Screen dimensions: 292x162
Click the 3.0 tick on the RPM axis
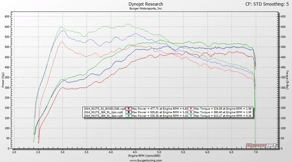coord(63,152)
